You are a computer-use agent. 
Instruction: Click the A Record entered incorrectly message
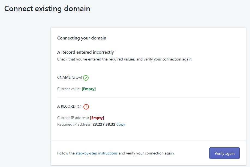(x=85, y=52)
